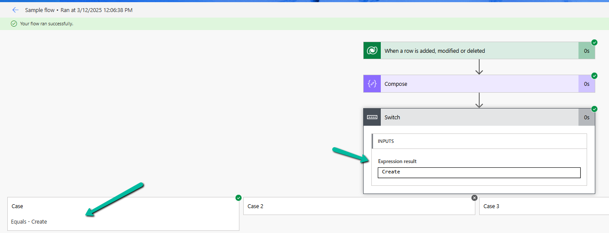Click the run timestamp 'Ran at 3/12/2025 12:06:38 PM'
The height and width of the screenshot is (233, 609).
[97, 10]
